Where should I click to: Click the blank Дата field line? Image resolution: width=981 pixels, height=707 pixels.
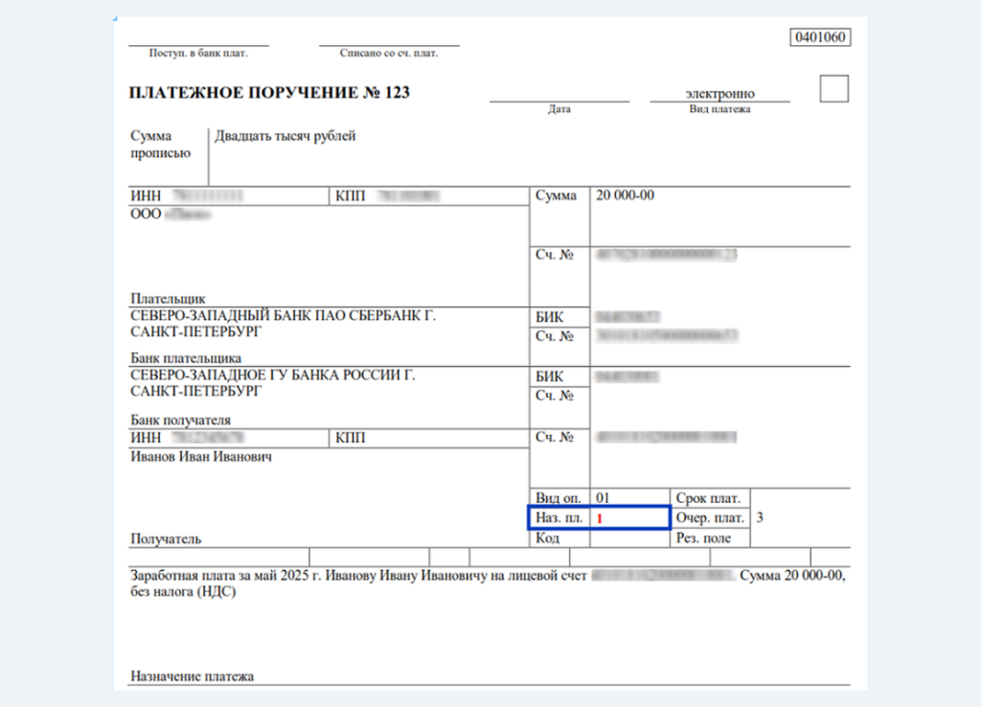coord(559,94)
